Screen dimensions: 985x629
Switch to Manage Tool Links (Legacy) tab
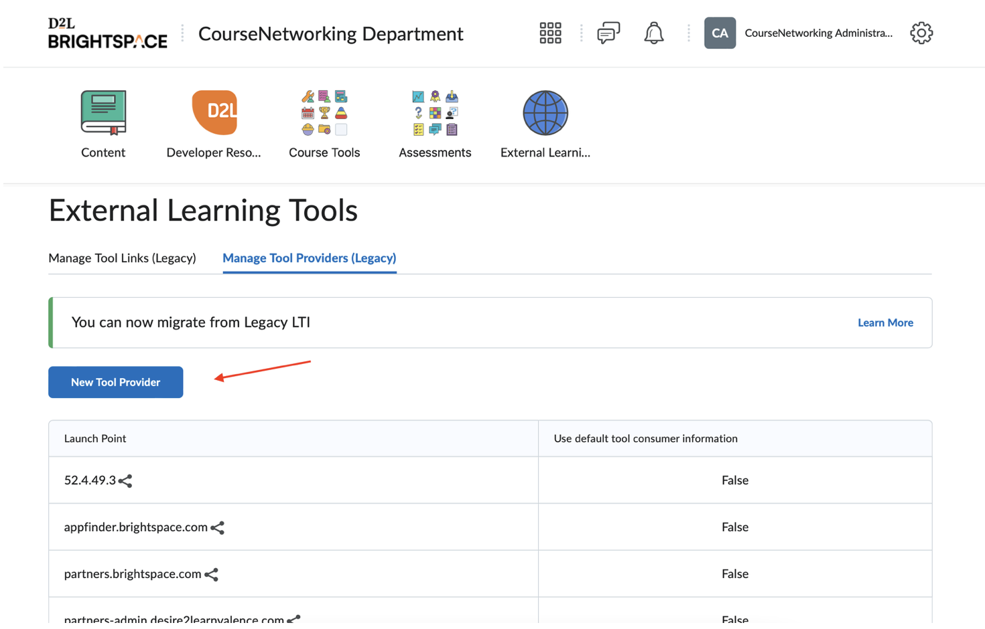click(122, 258)
